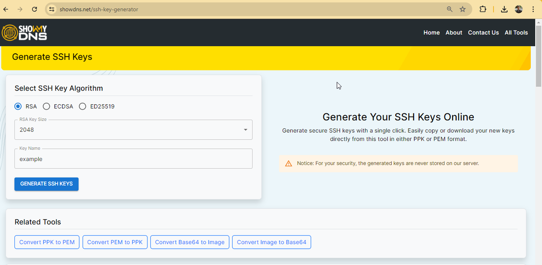Click the Key Name input field
The height and width of the screenshot is (265, 542).
[133, 159]
